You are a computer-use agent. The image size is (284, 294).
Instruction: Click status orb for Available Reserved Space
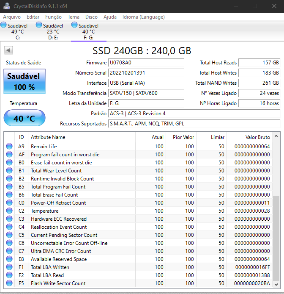point(9,259)
